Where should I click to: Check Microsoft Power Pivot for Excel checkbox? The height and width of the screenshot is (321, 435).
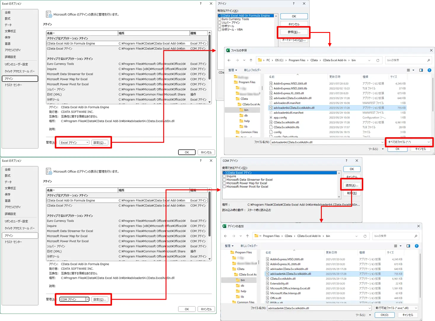pos(224,187)
